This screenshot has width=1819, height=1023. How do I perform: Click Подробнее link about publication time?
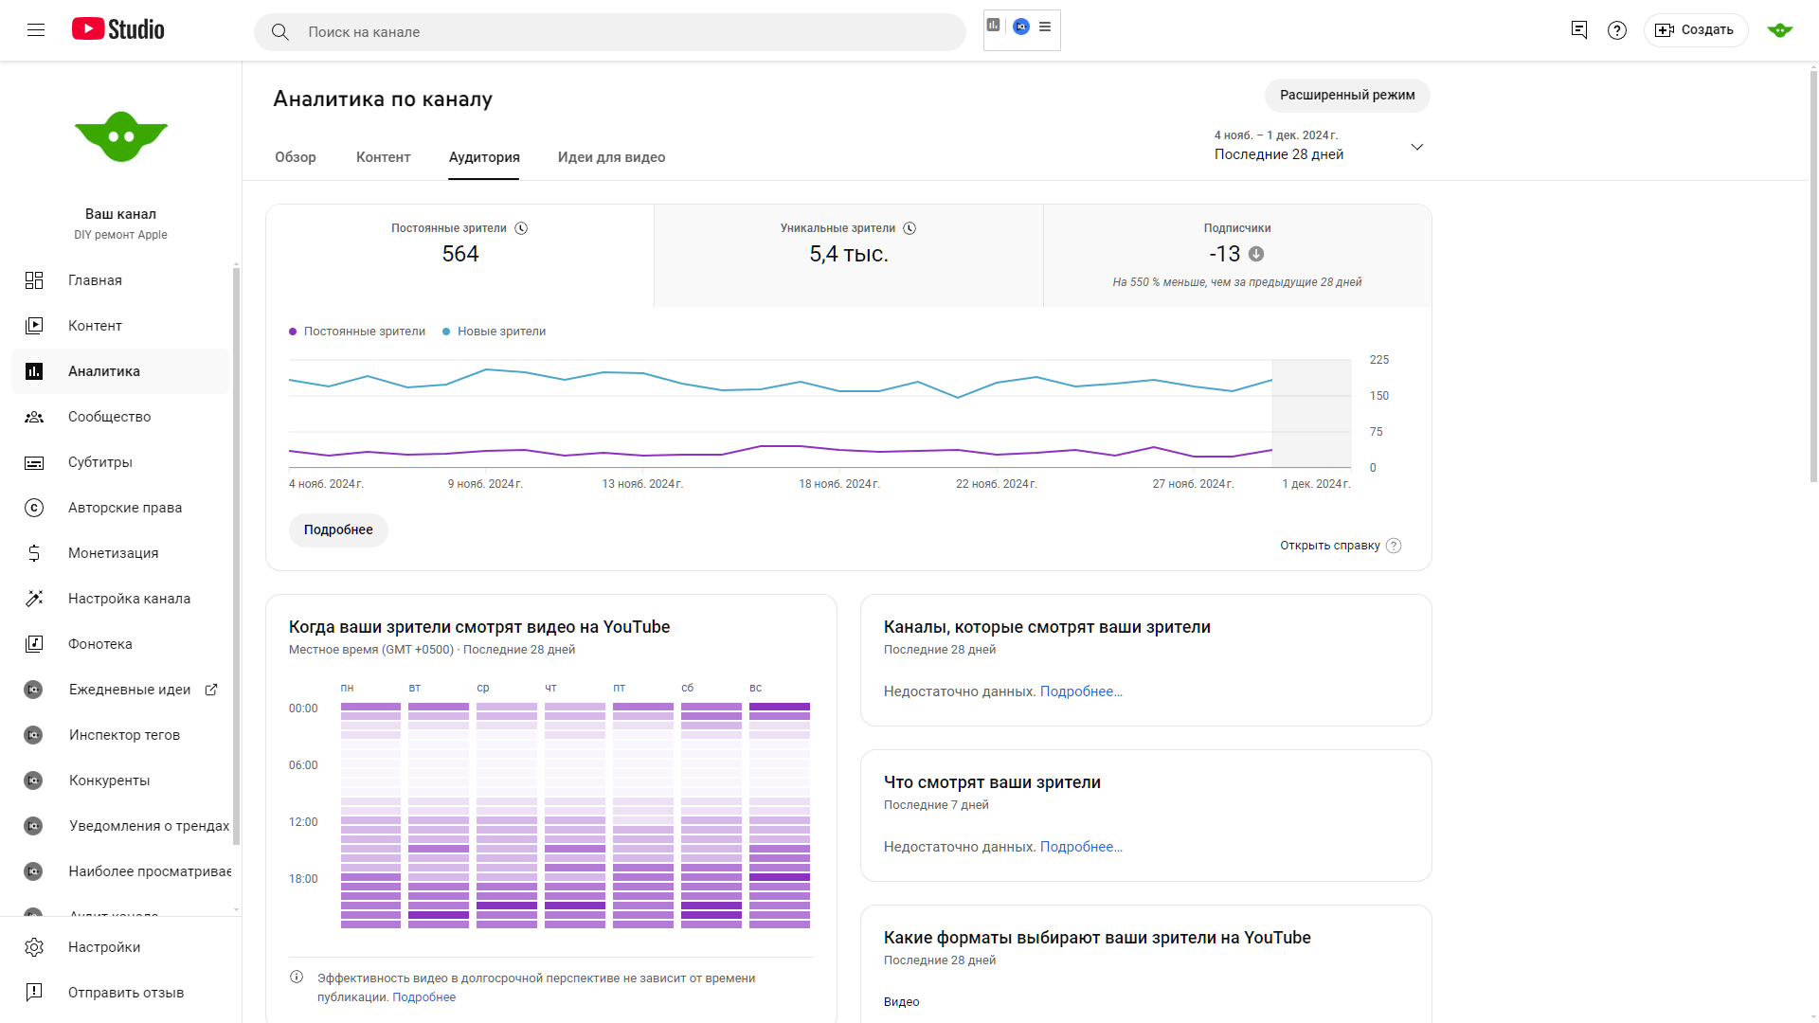coord(423,997)
